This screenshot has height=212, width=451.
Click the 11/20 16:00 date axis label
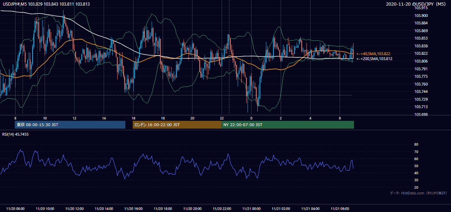pos(133,209)
